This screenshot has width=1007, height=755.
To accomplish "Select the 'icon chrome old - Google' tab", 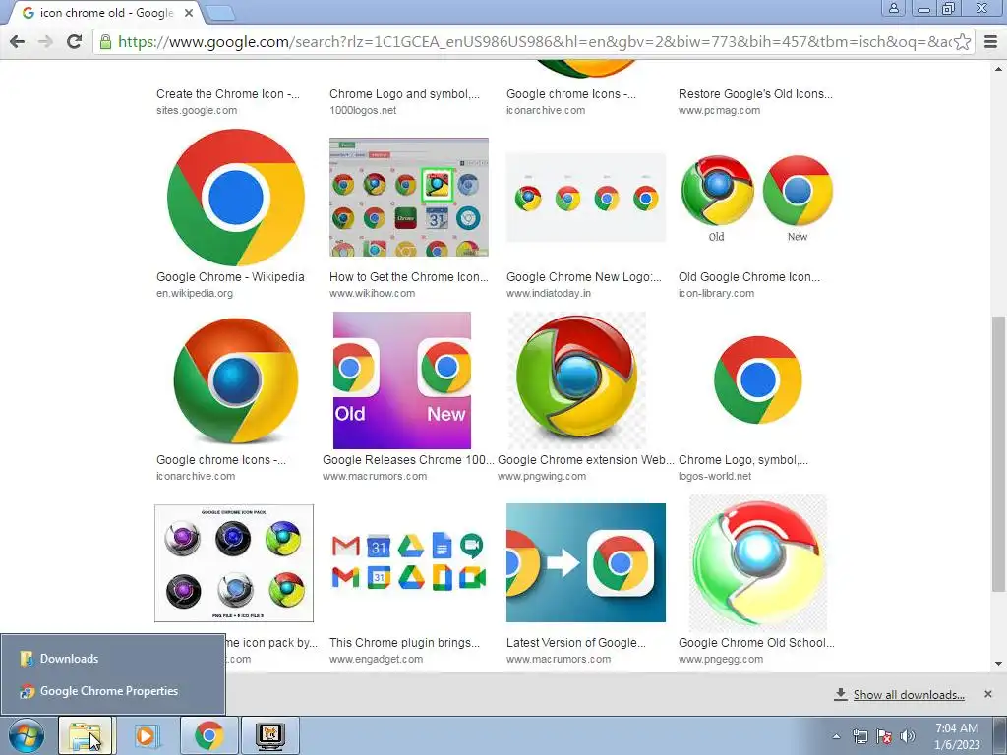I will tap(106, 12).
